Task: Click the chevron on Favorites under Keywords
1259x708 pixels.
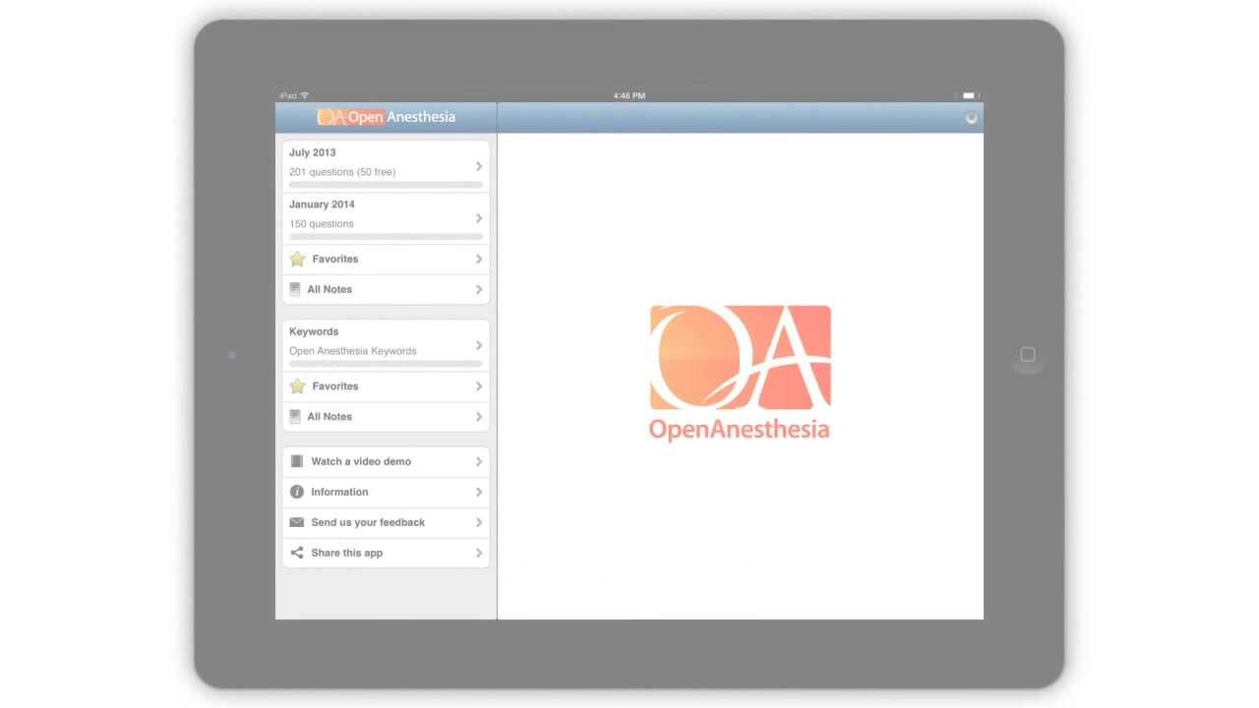Action: pyautogui.click(x=479, y=386)
